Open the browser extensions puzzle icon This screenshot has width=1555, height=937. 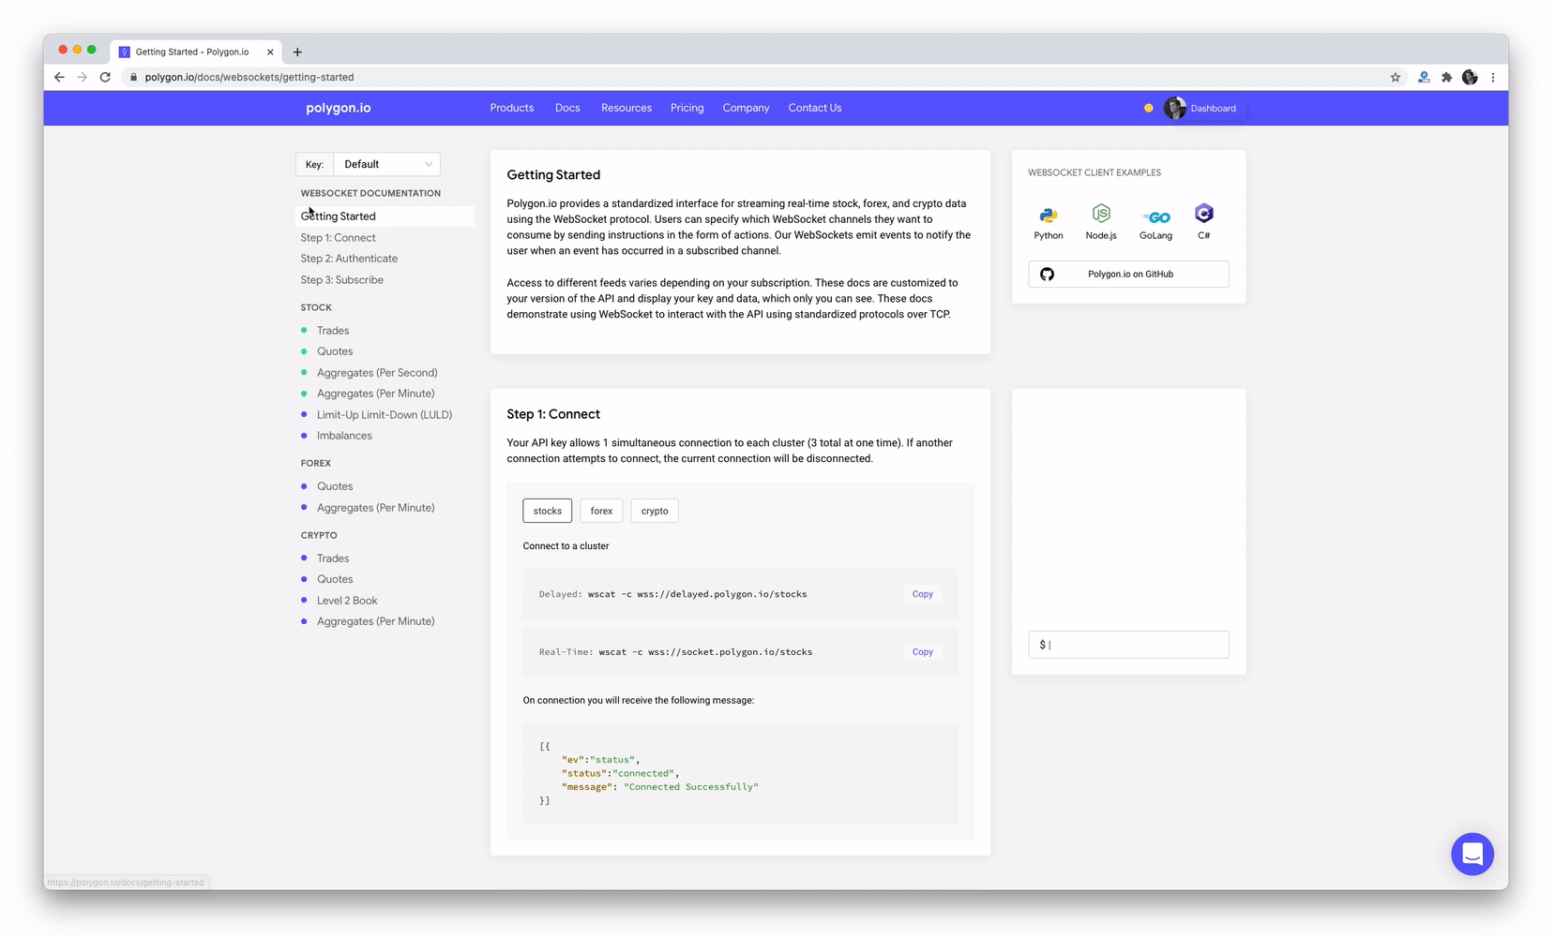[1446, 78]
